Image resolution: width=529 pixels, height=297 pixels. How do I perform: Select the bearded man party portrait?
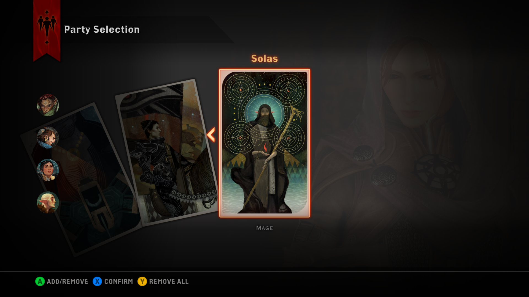(48, 137)
